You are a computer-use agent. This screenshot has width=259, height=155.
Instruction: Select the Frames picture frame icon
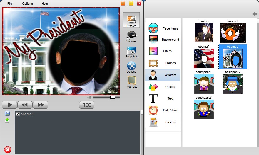(x=153, y=63)
